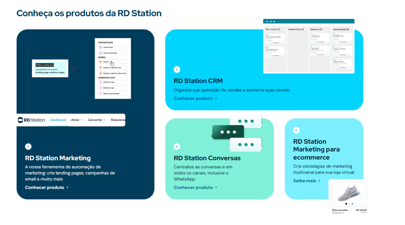The width and height of the screenshot is (405, 225).
Task: Select Esperar e agendar hora option
Action: point(113,67)
